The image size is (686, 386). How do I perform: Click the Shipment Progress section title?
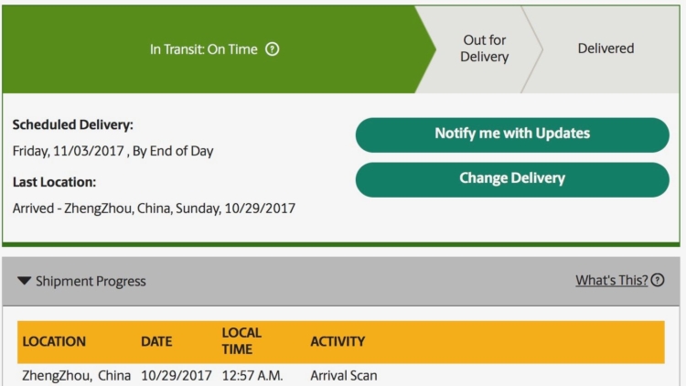(91, 281)
